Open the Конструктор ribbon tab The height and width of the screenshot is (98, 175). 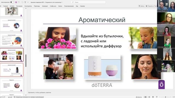tap(28, 6)
